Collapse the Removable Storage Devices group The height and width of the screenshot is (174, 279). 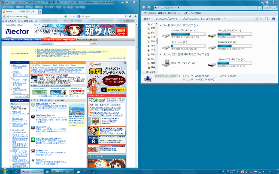click(160, 55)
